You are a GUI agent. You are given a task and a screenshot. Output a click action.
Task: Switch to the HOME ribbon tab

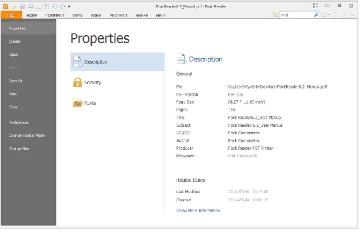tap(32, 16)
